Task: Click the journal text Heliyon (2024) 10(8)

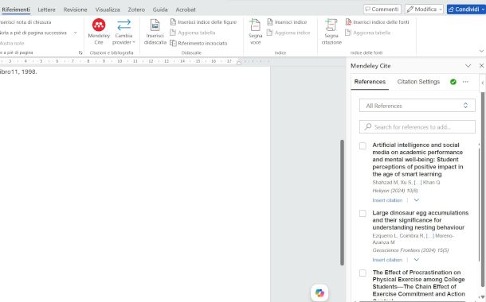Action: click(x=395, y=191)
